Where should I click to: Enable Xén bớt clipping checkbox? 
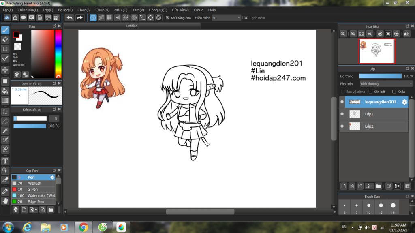pos(370,92)
